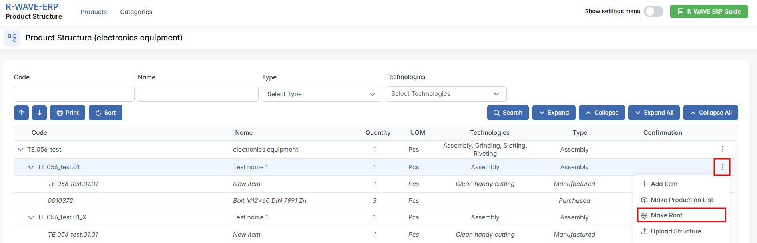
Task: Click the Sort button
Action: click(106, 113)
